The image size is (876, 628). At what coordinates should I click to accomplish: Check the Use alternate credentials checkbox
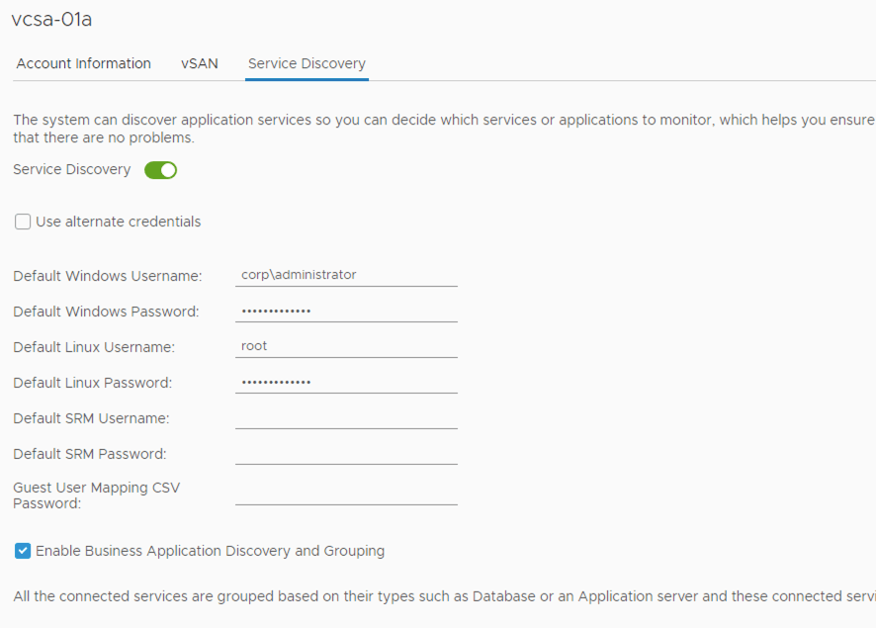(x=23, y=222)
